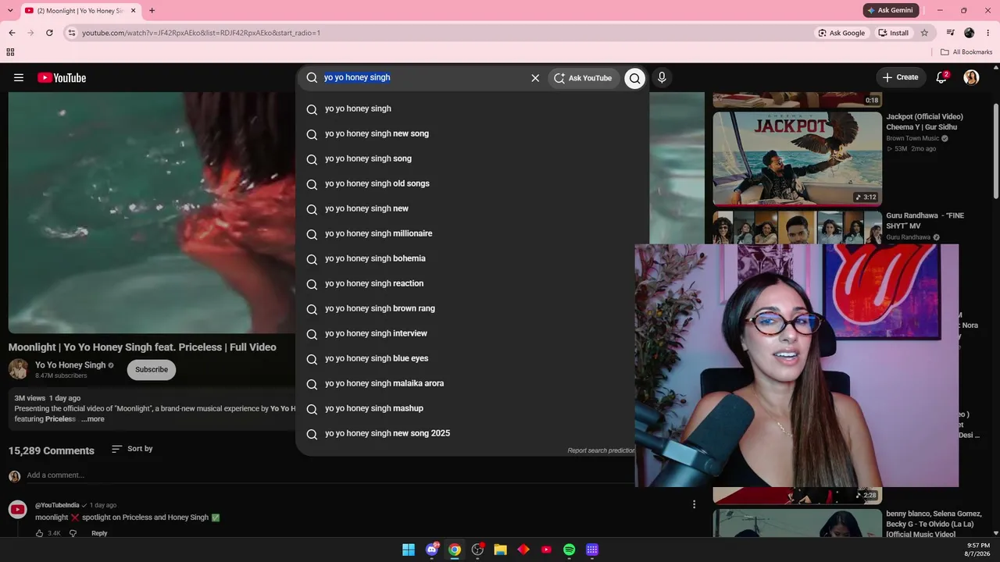Open the @YouTubeIndia commenter profile
The height and width of the screenshot is (562, 1000).
pyautogui.click(x=57, y=505)
